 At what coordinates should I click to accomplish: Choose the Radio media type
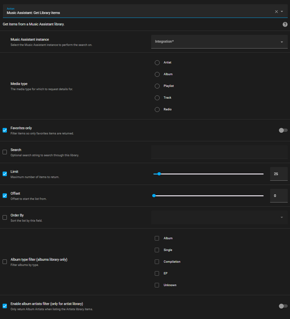coord(157,109)
